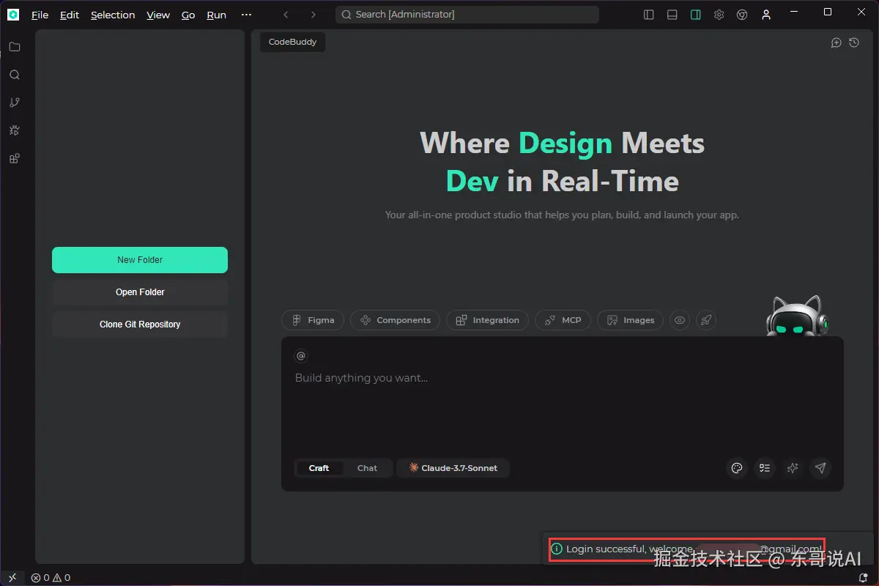Open settings gear in title bar
The height and width of the screenshot is (586, 879).
719,15
